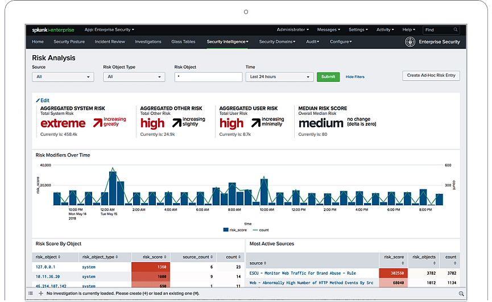Open ESCU Monitor Web Traffic Brand Abuse source
Screen dimensions: 492x302
pos(303,273)
